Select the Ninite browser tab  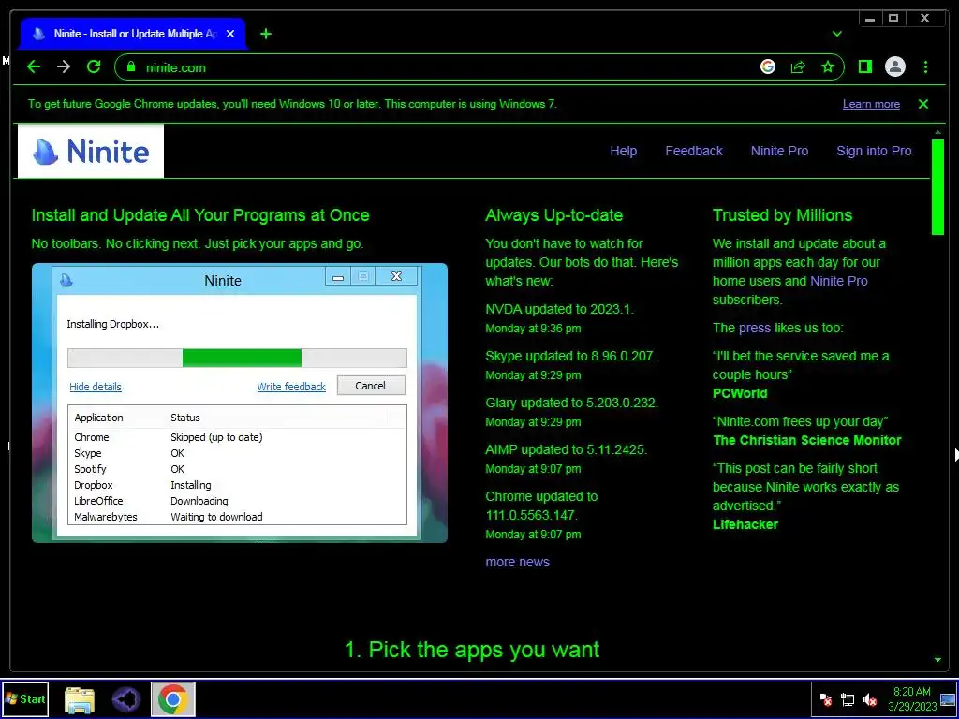(x=133, y=34)
